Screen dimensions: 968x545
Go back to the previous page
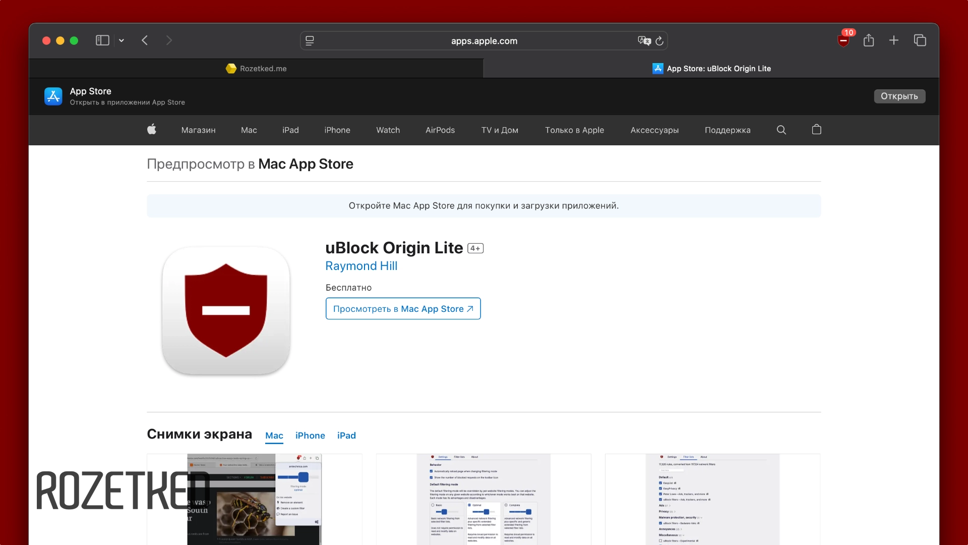click(x=145, y=40)
